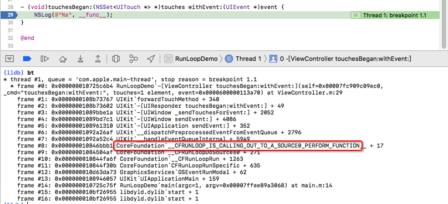Click line number 32 beside @end
The image size is (448, 204).
point(10,38)
